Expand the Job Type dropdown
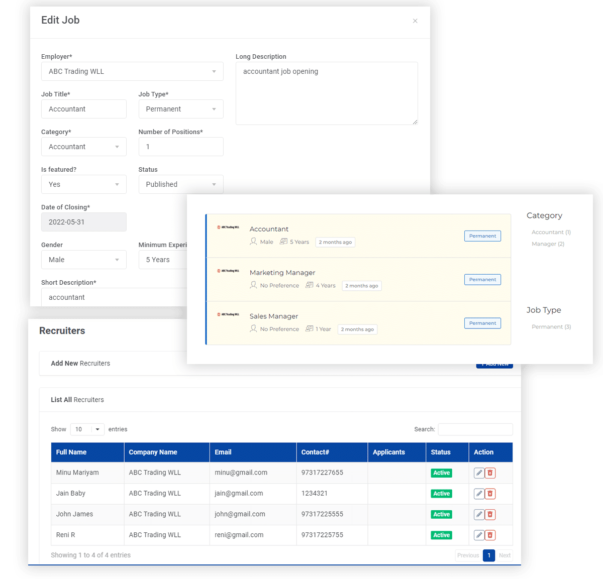Image resolution: width=603 pixels, height=579 pixels. tap(181, 109)
